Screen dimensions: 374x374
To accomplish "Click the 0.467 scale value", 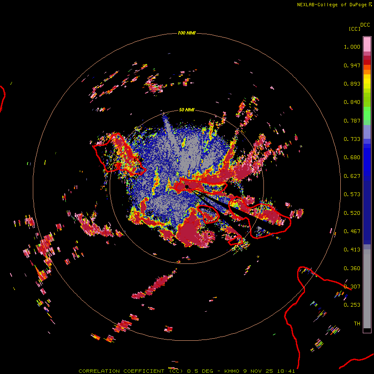I will 352,231.
